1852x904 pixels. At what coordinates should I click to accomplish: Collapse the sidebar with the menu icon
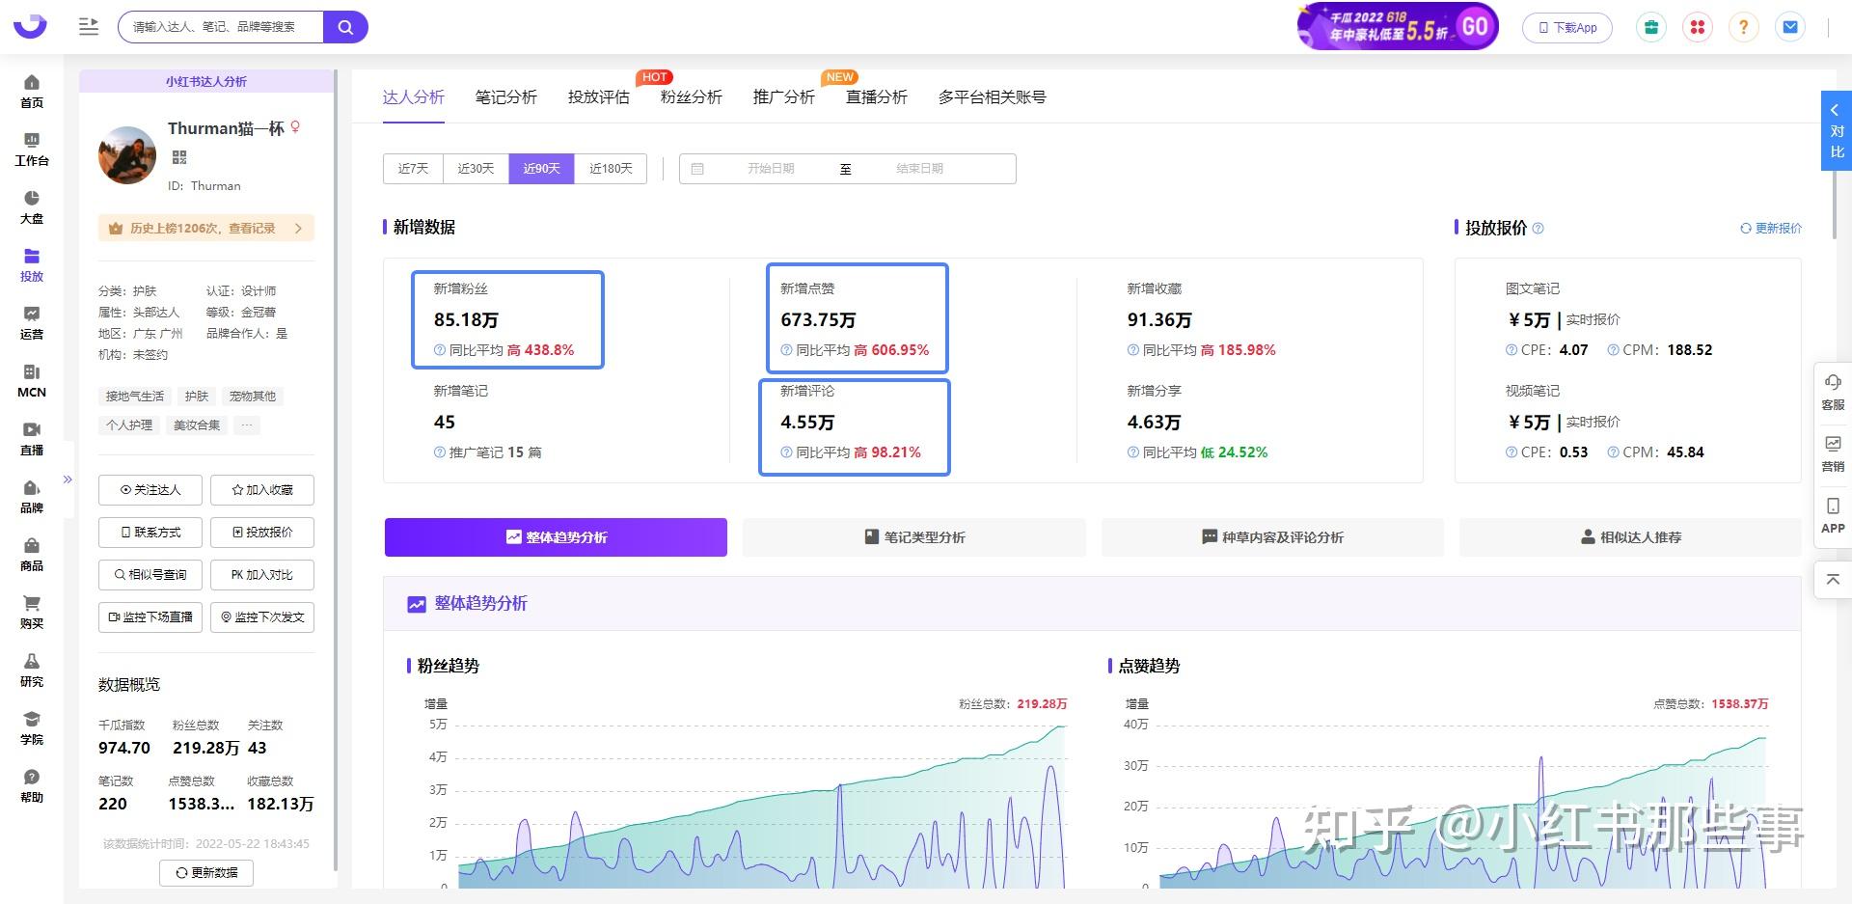pyautogui.click(x=89, y=27)
